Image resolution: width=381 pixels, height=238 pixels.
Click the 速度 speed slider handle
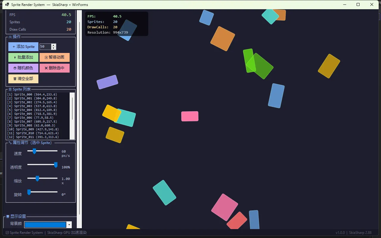[x=34, y=151]
